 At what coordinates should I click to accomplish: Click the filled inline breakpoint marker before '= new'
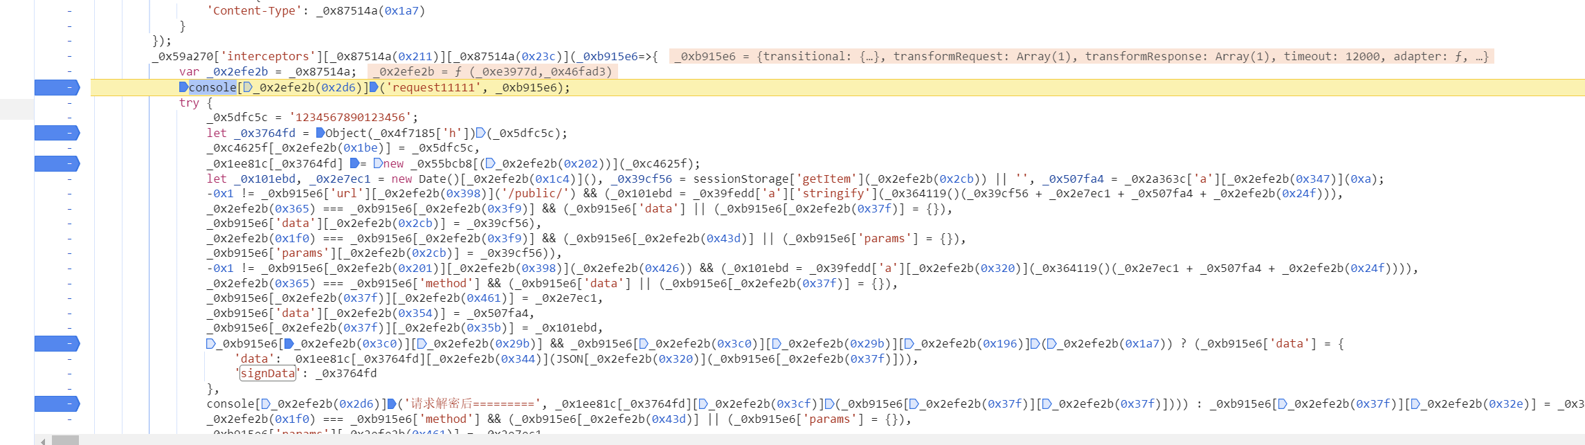354,163
